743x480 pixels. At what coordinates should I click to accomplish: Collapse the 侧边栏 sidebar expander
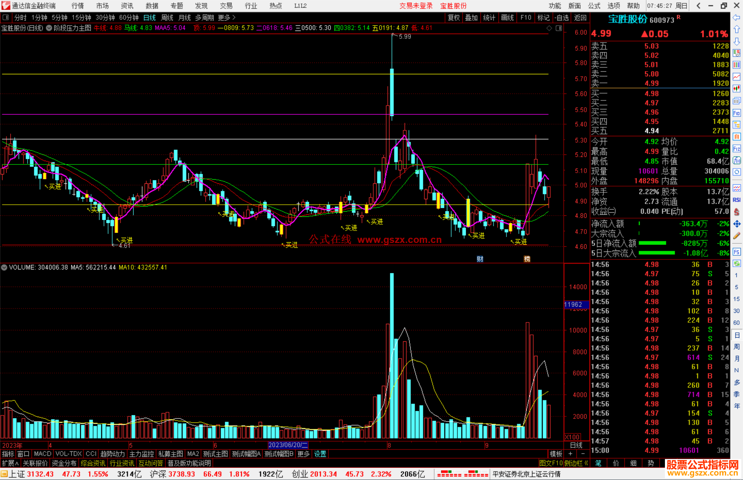(576, 463)
